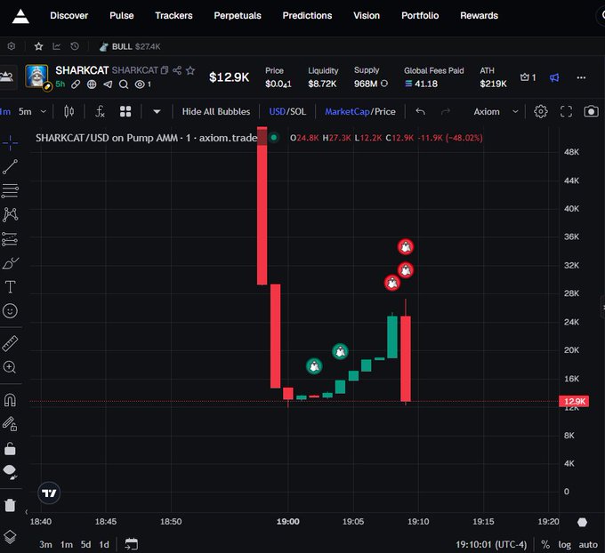Screen dimensions: 605x553
Task: Take a chart snapshot with the camera icon
Action: click(x=591, y=111)
